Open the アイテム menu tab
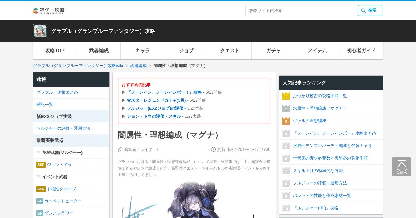Viewport: 416px width, 218px height. coord(317,51)
